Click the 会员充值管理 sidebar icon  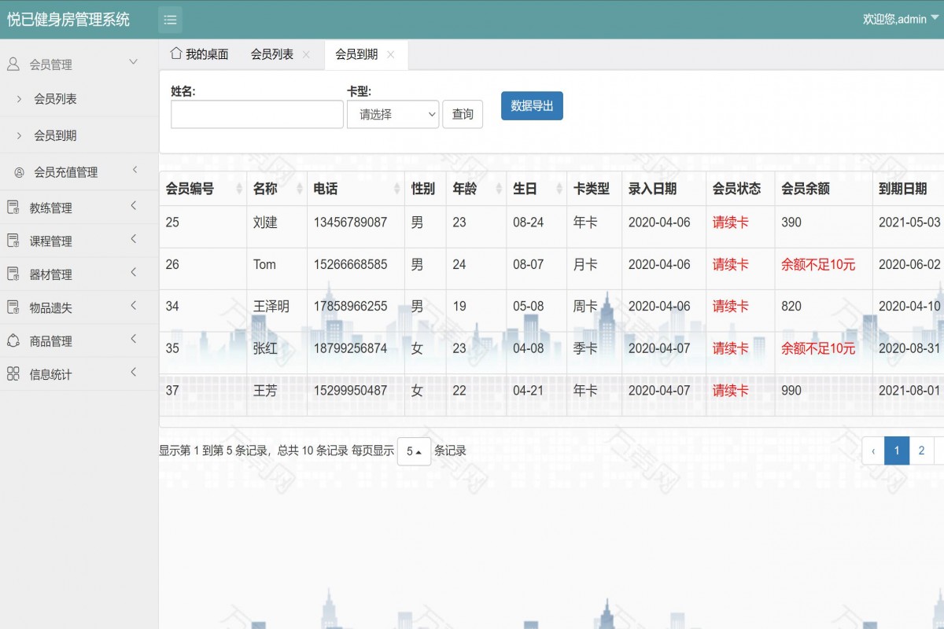point(17,171)
